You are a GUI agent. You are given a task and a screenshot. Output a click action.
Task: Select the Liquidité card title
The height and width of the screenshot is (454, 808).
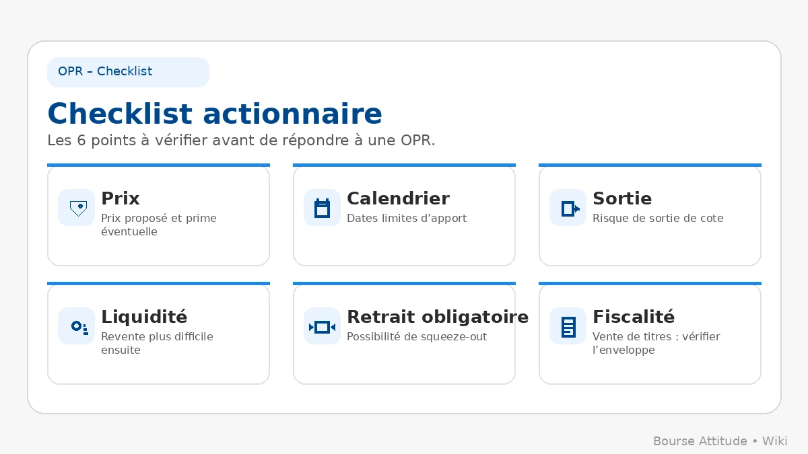[144, 317]
